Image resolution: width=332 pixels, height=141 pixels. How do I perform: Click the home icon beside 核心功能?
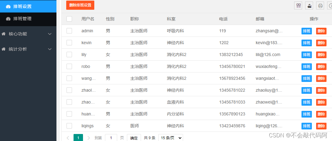click(x=3, y=34)
